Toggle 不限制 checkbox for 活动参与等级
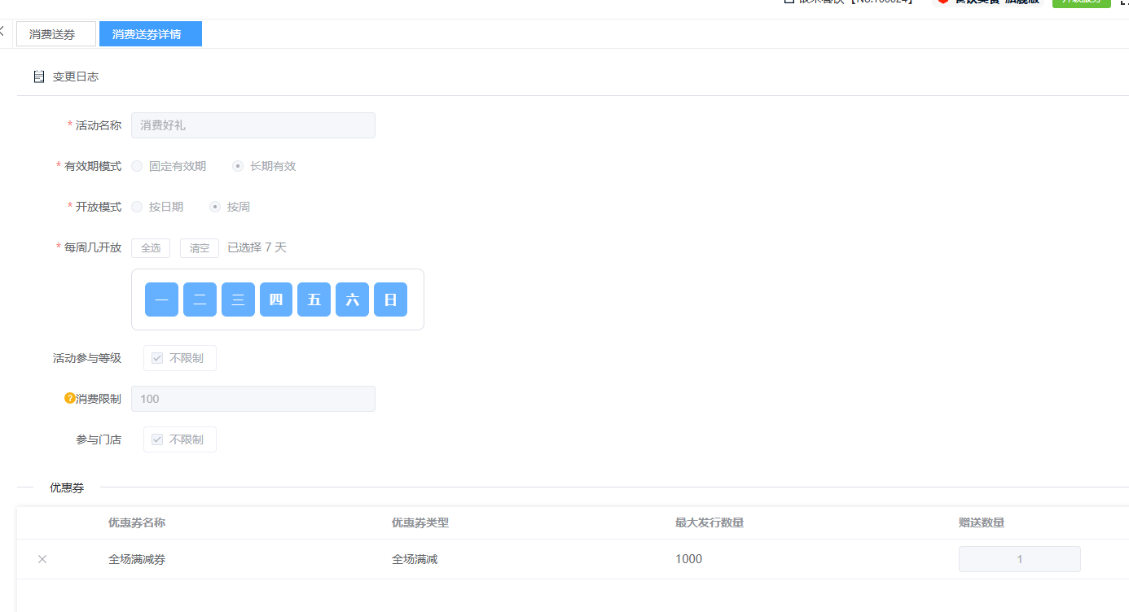The width and height of the screenshot is (1129, 612). [x=158, y=358]
